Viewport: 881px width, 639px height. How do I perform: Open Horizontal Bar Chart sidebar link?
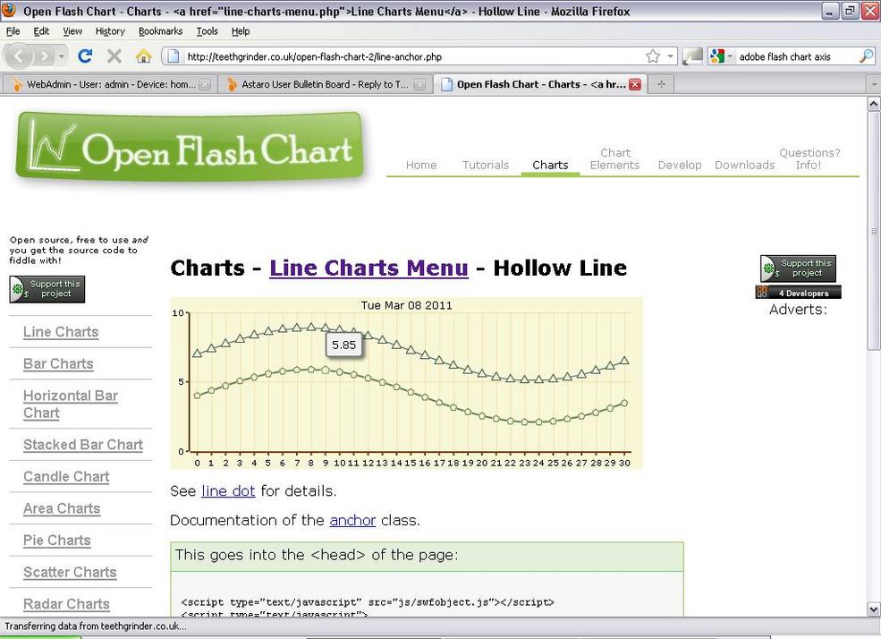click(71, 405)
